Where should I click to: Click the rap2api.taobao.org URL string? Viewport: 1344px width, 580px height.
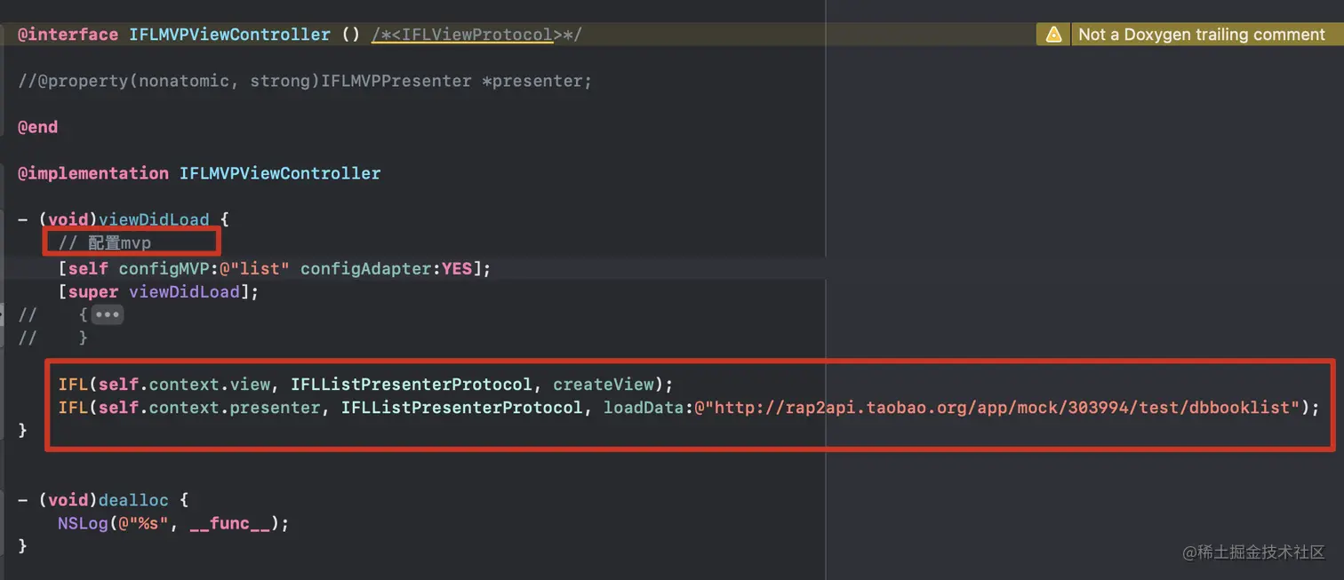click(996, 408)
